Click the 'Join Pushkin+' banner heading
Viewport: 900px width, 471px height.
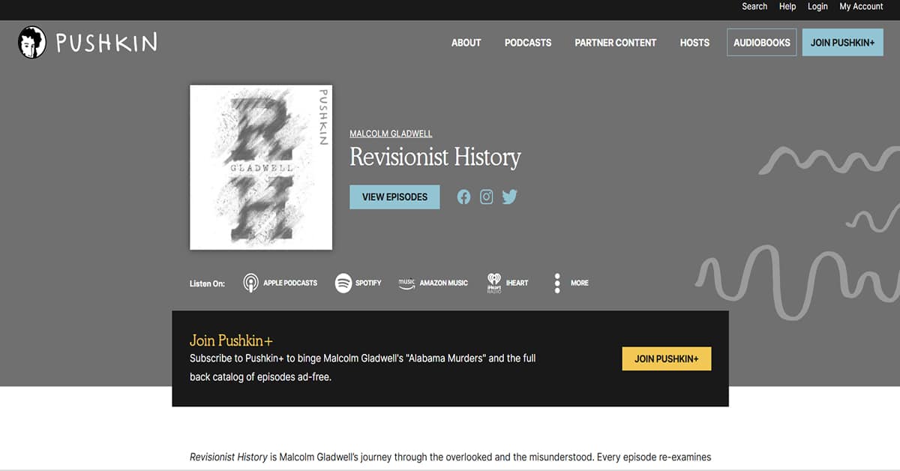click(x=231, y=340)
